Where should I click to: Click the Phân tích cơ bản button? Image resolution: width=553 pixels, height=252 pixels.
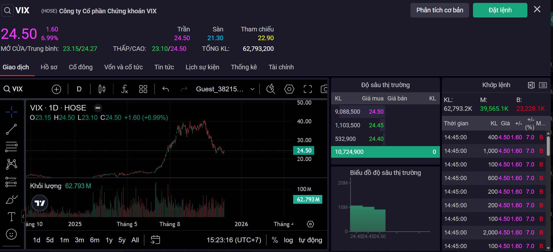point(439,10)
